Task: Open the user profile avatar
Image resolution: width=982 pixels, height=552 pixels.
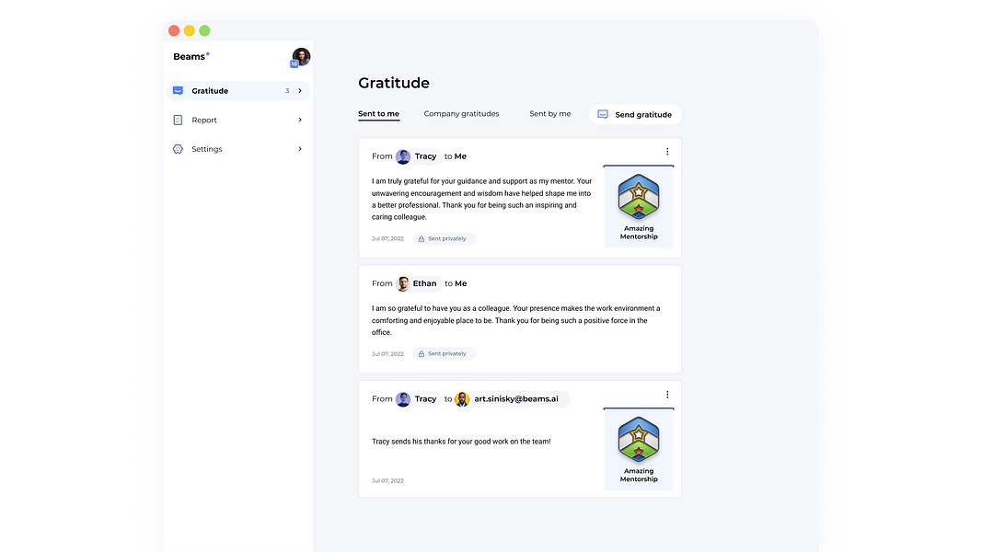Action: click(x=301, y=57)
